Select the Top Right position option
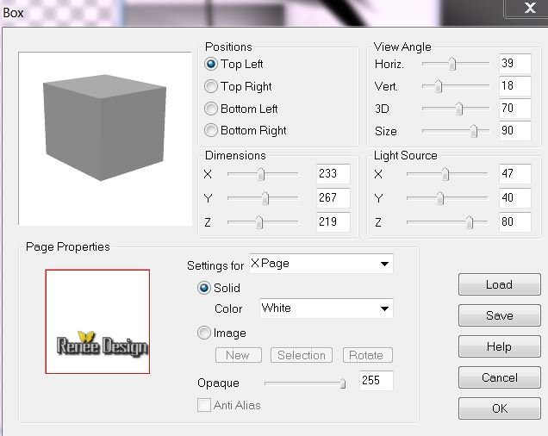Image resolution: width=548 pixels, height=436 pixels. [211, 86]
